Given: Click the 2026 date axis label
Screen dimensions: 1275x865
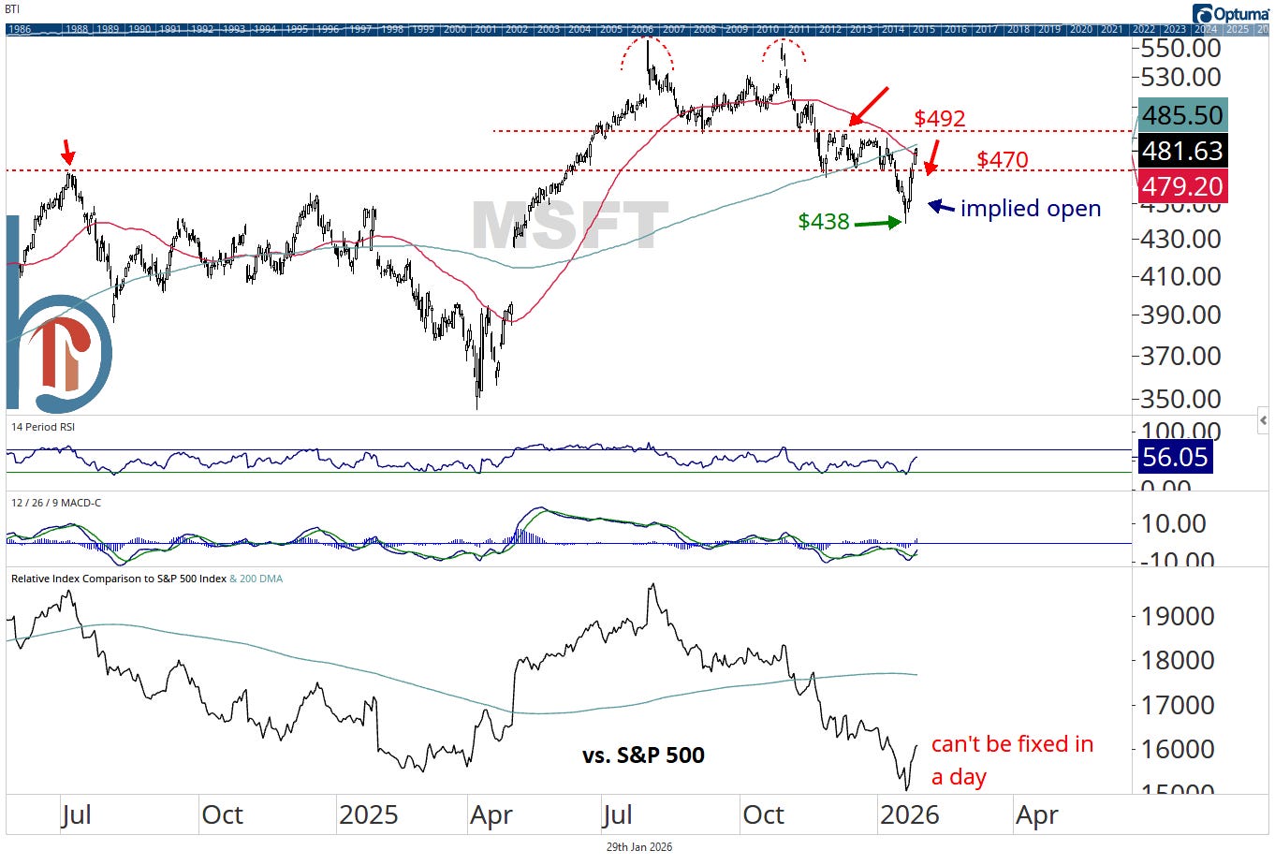Looking at the screenshot, I should (x=909, y=814).
